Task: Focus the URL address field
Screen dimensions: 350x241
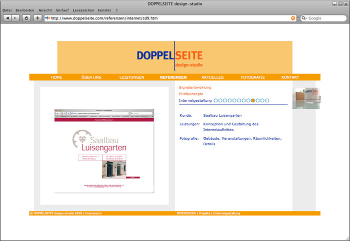Action: tap(170, 18)
